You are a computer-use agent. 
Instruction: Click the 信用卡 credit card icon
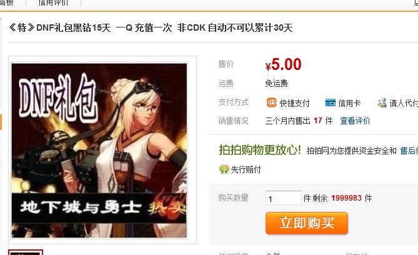(331, 102)
